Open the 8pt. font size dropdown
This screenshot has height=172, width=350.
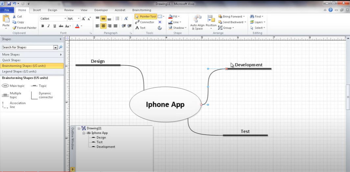(x=79, y=18)
